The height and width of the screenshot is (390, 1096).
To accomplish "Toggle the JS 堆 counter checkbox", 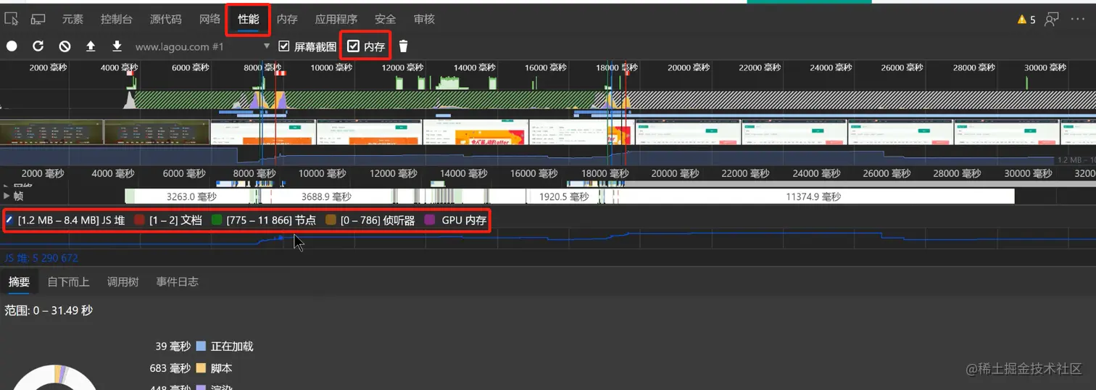I will [9, 220].
